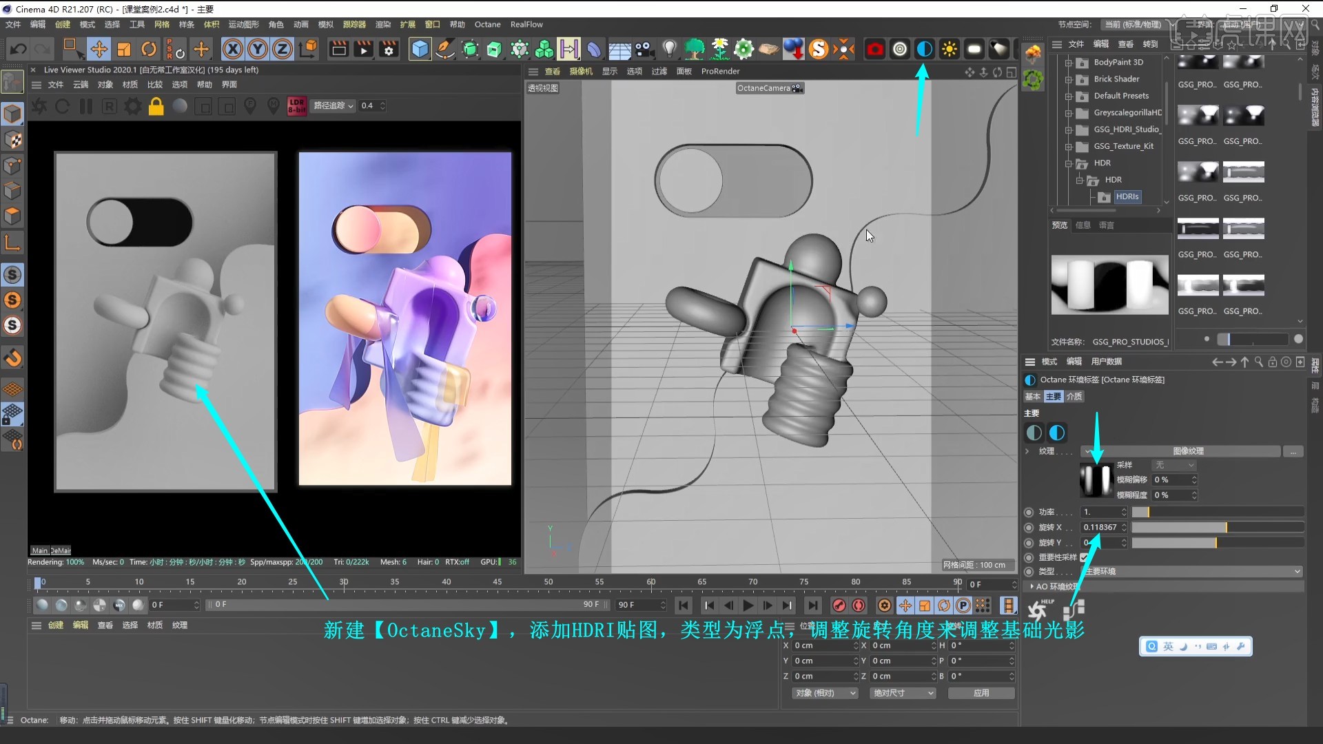The width and height of the screenshot is (1323, 744).
Task: Switch to the 介质 tab
Action: click(1074, 397)
